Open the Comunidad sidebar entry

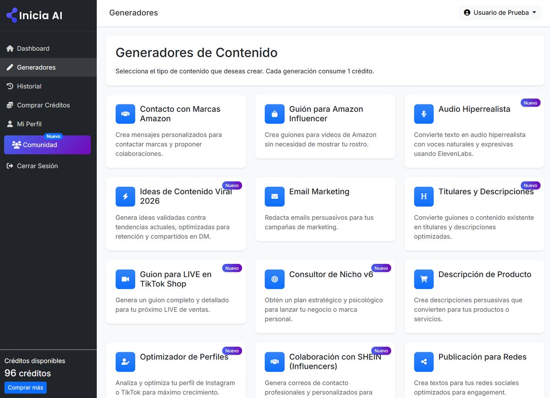pyautogui.click(x=47, y=145)
